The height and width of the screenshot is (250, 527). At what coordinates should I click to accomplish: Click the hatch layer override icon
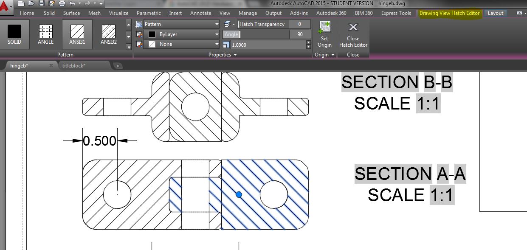click(x=227, y=24)
